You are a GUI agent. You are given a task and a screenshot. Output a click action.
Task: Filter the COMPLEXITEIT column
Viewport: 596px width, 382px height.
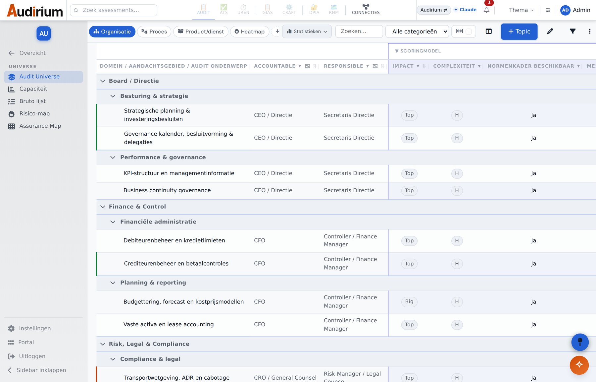click(479, 66)
